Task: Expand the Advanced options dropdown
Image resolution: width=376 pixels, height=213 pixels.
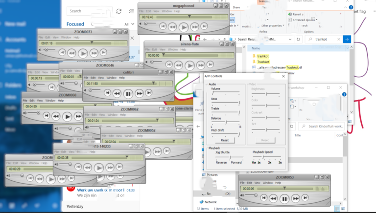Action: click(303, 20)
